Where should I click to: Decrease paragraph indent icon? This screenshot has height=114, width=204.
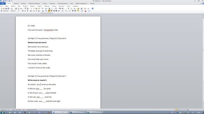click(73, 11)
